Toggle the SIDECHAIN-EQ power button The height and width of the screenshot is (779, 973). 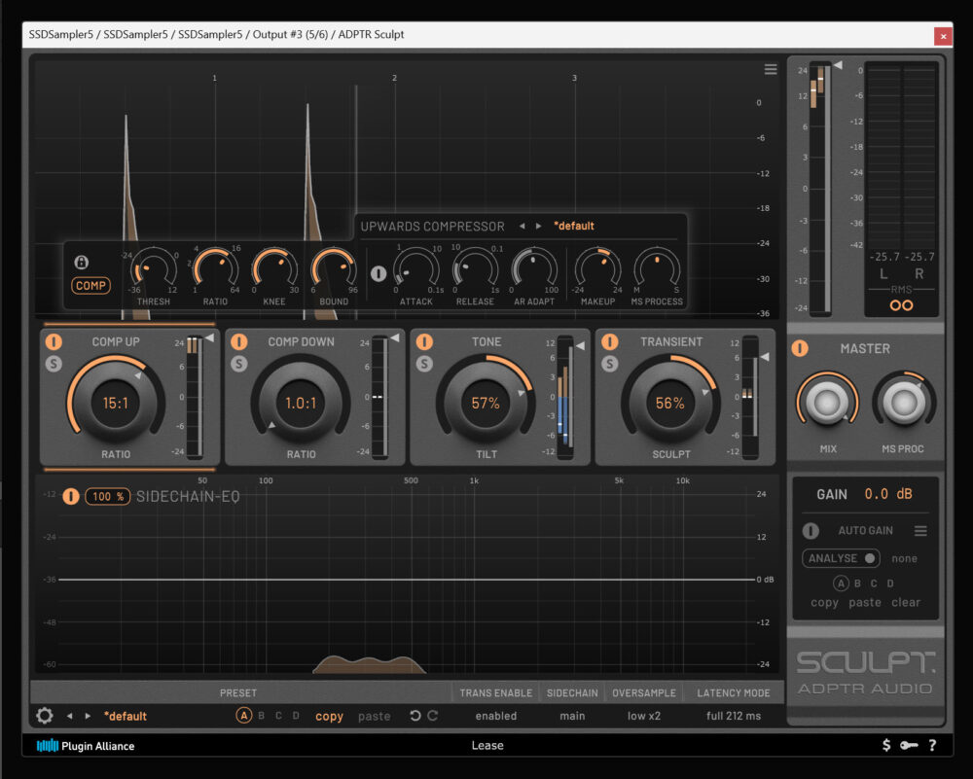click(71, 496)
